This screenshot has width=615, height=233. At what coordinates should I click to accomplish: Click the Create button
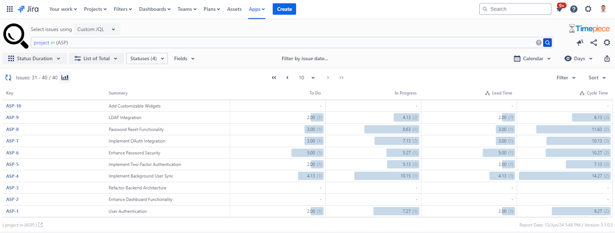coord(284,9)
